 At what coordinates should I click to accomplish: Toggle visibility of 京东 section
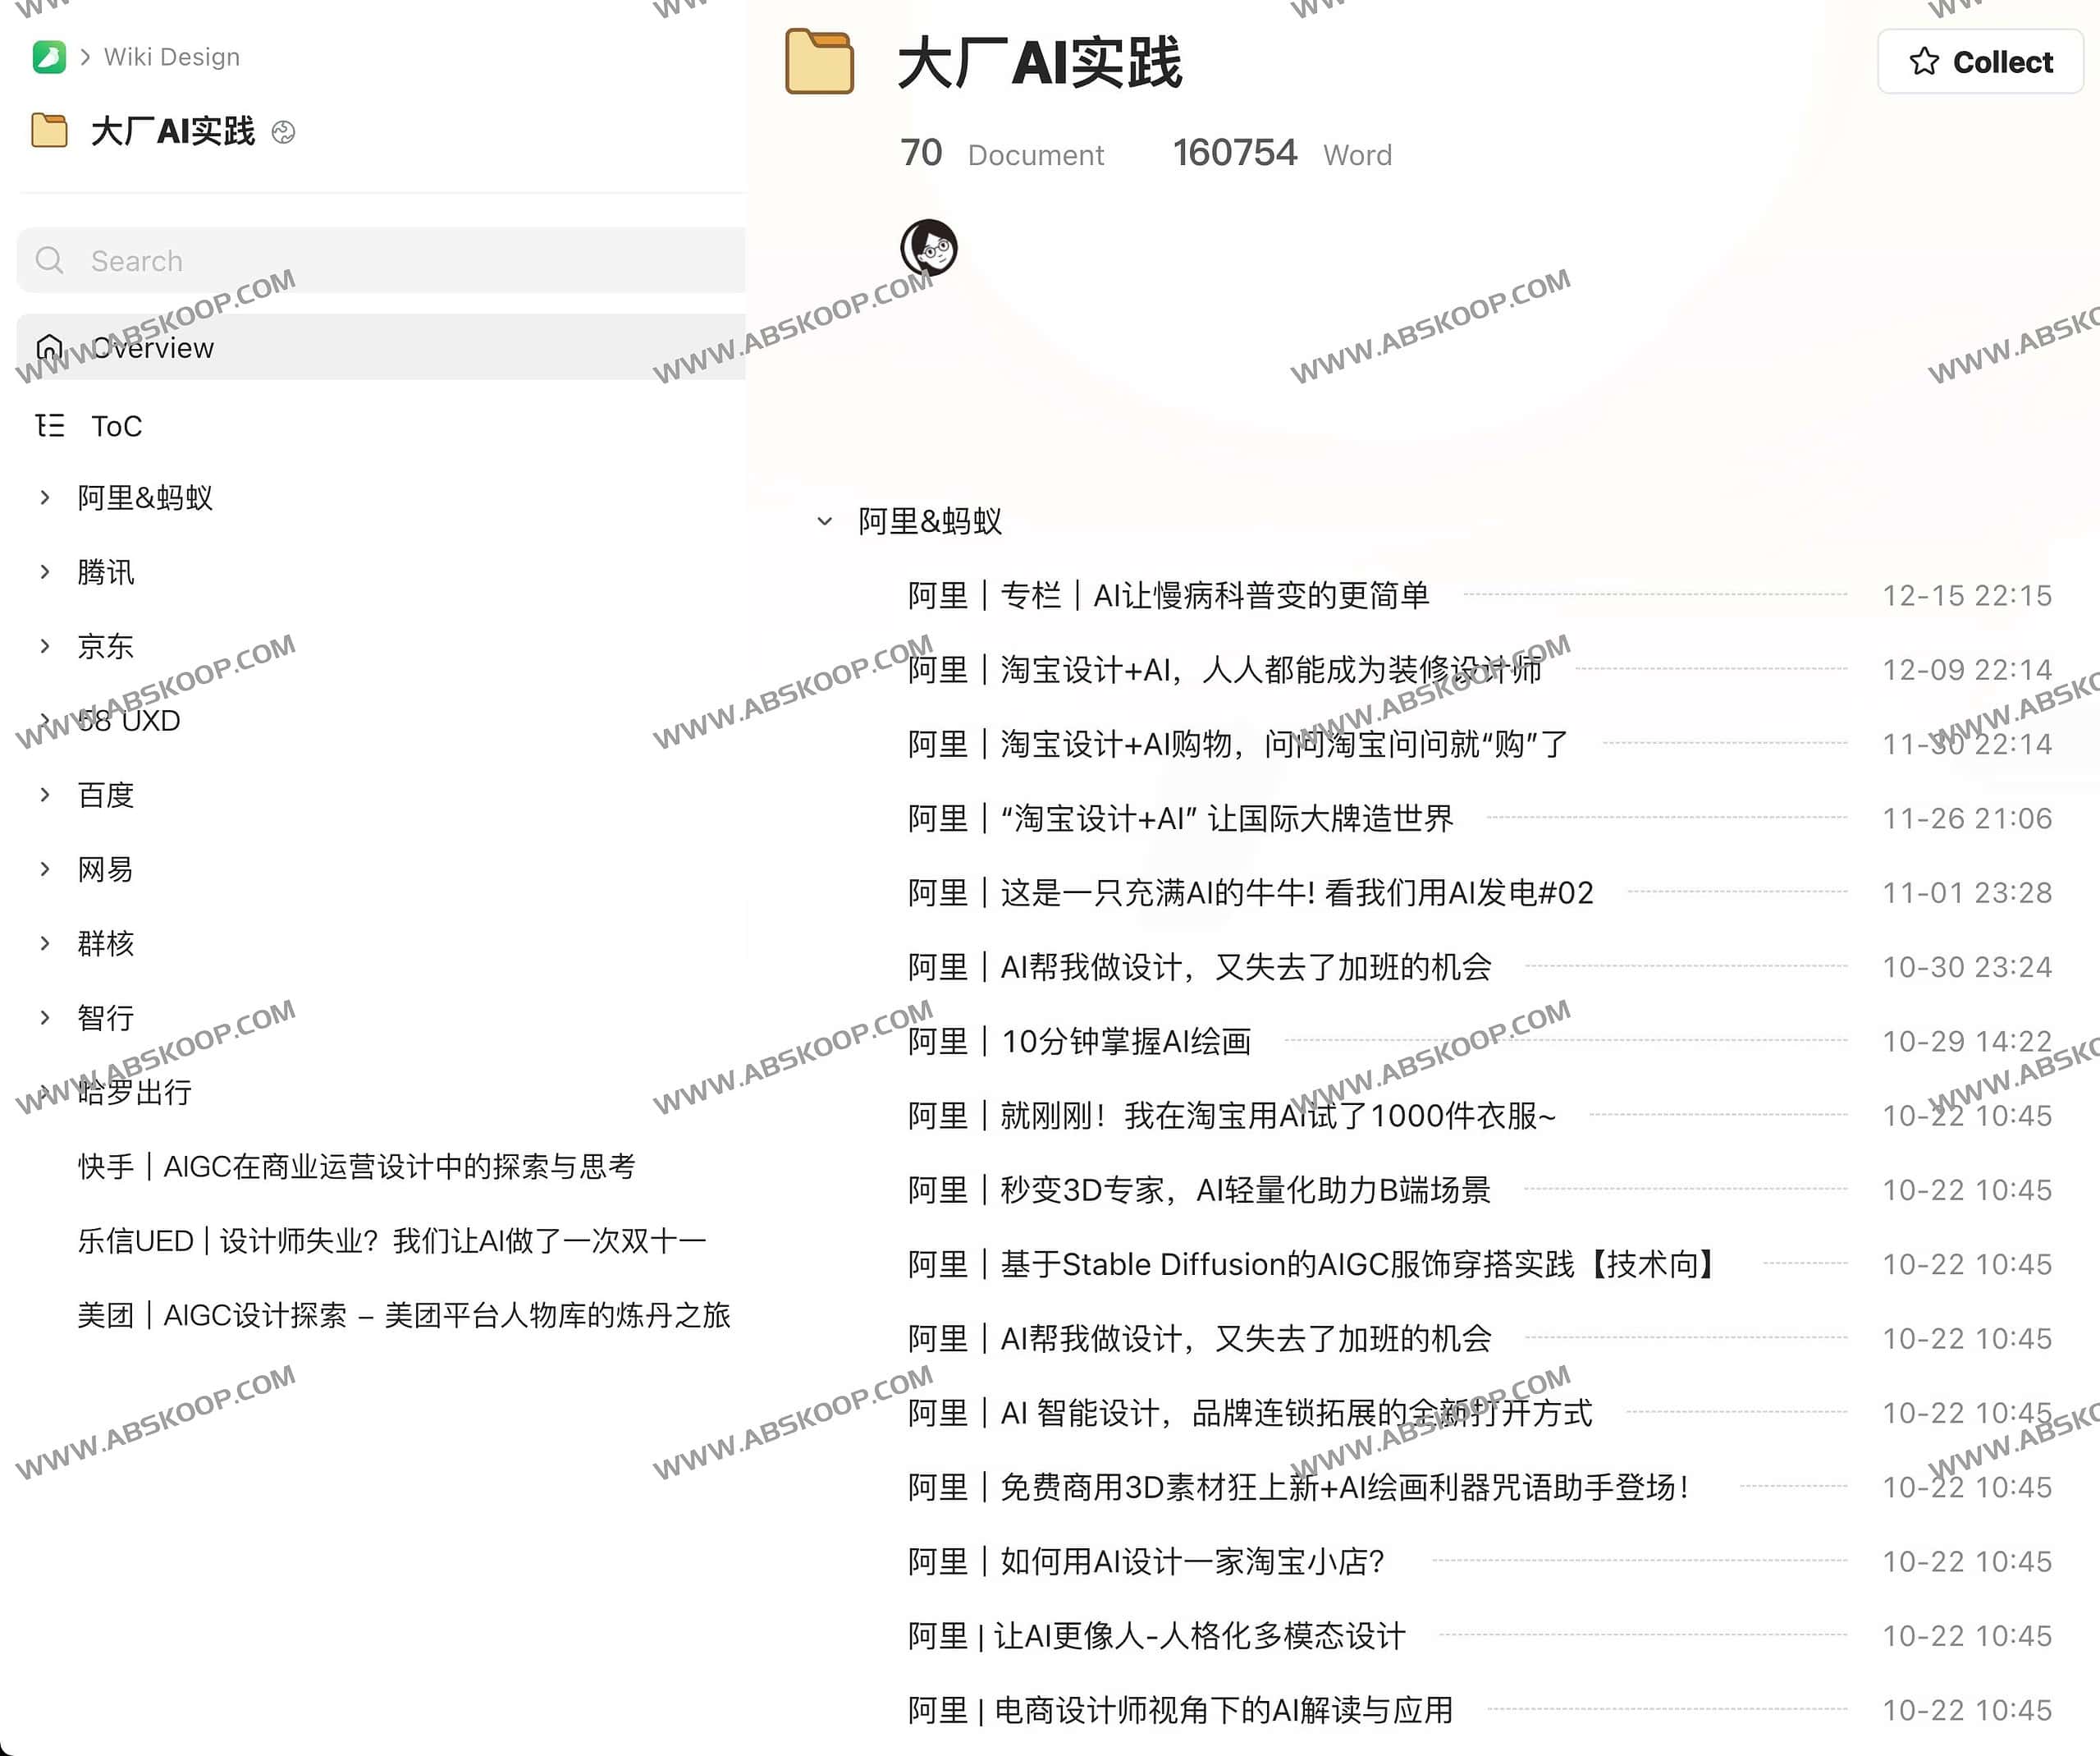coord(42,646)
